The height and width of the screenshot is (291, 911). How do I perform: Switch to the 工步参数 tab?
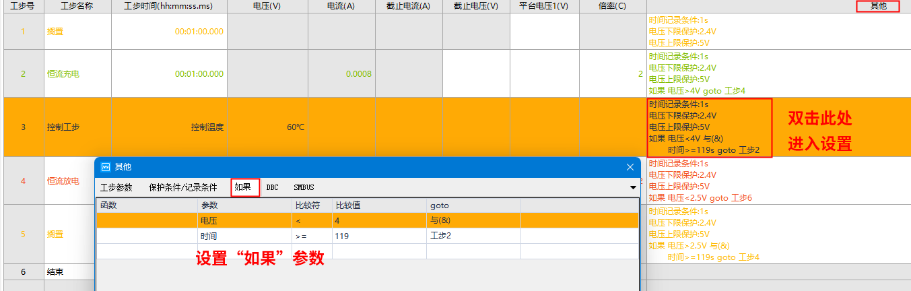[116, 187]
